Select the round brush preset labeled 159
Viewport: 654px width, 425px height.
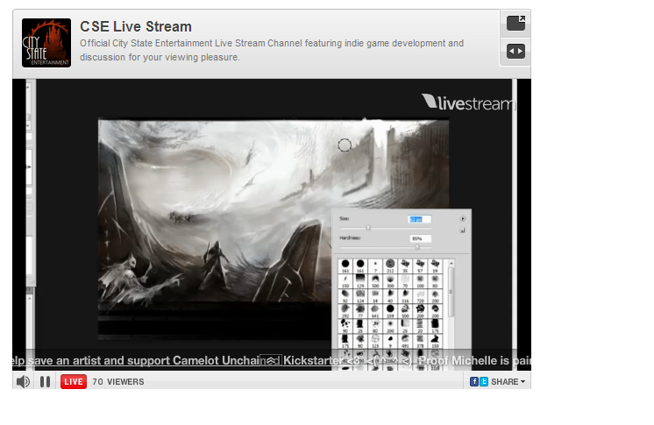[390, 311]
